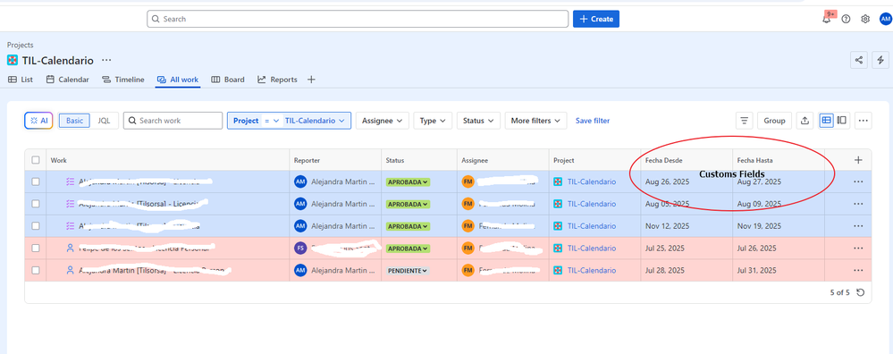The width and height of the screenshot is (893, 354).
Task: Switch to the Reports tab
Action: [x=277, y=80]
